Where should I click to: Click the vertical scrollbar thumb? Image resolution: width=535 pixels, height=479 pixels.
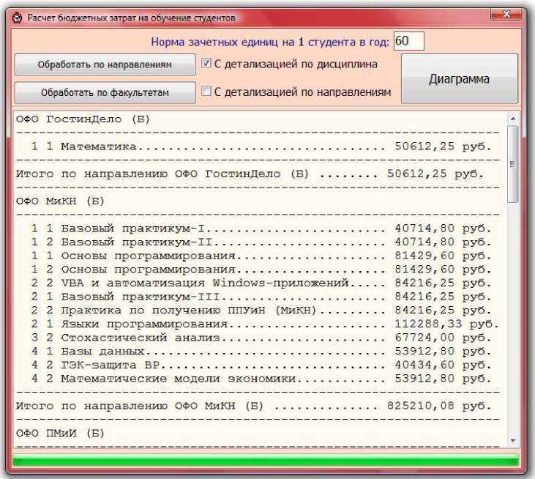(x=512, y=164)
